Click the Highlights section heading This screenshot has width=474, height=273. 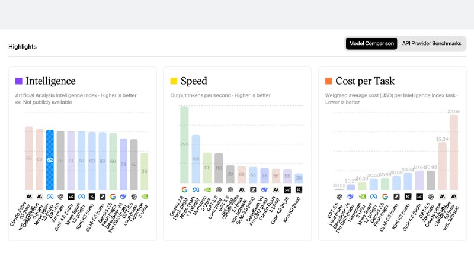(x=23, y=47)
